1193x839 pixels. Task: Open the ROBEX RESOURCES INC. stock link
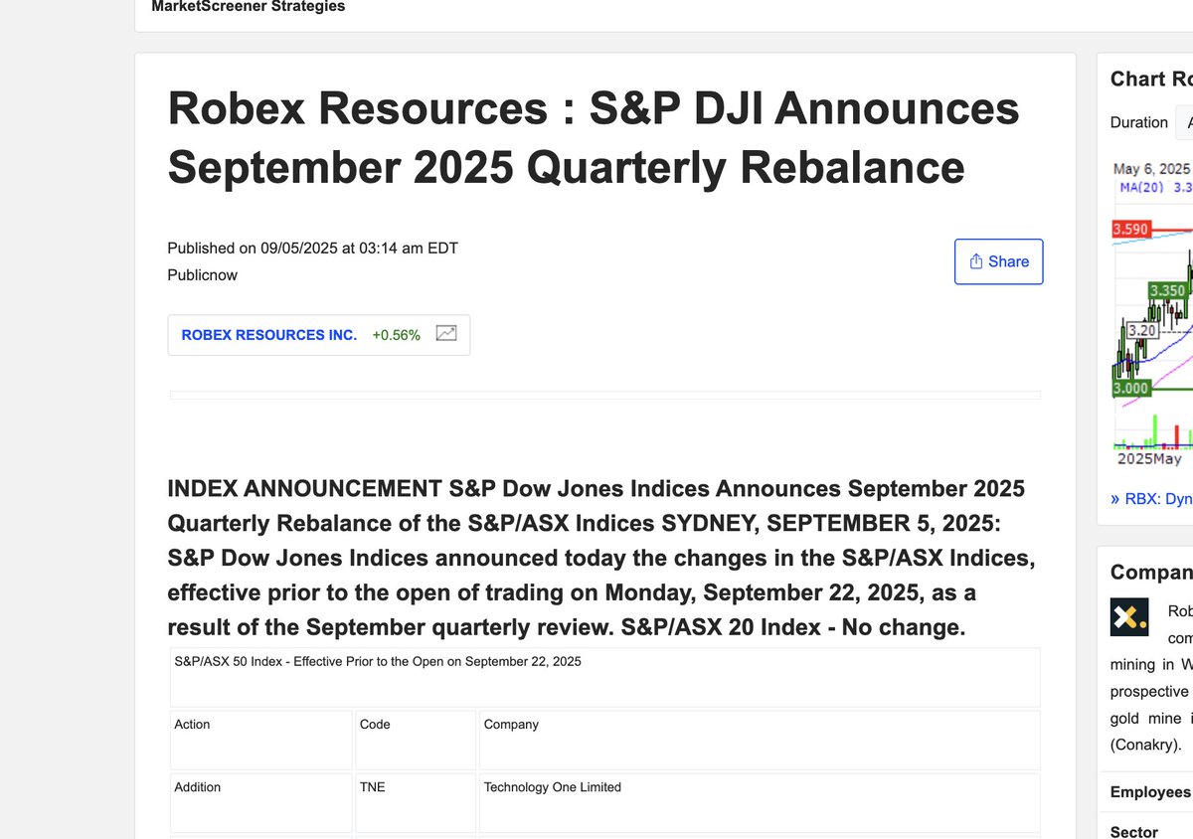tap(268, 335)
